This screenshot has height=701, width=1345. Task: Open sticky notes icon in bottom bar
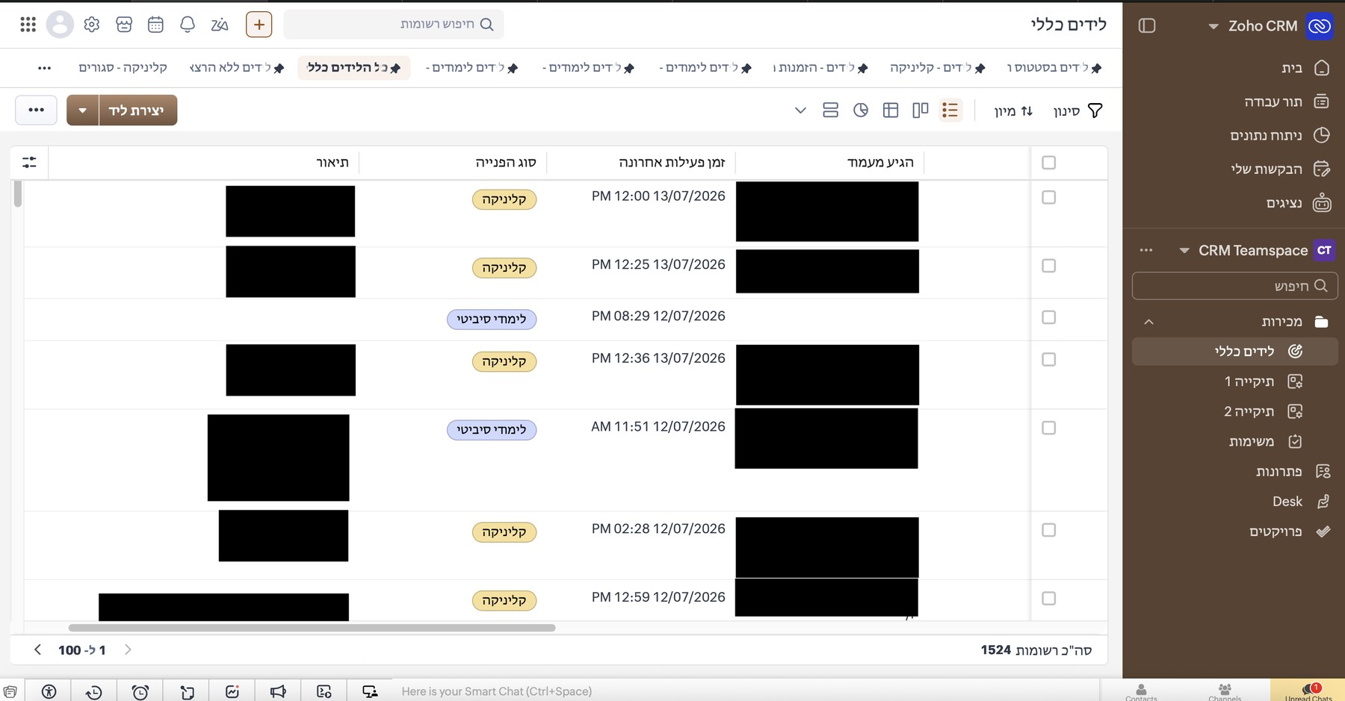click(186, 692)
